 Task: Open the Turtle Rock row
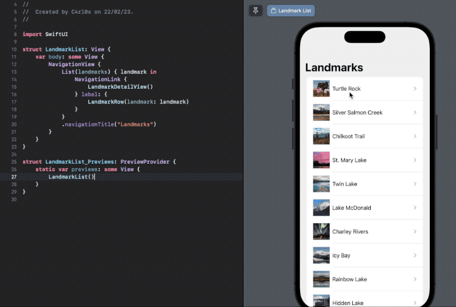coord(365,89)
